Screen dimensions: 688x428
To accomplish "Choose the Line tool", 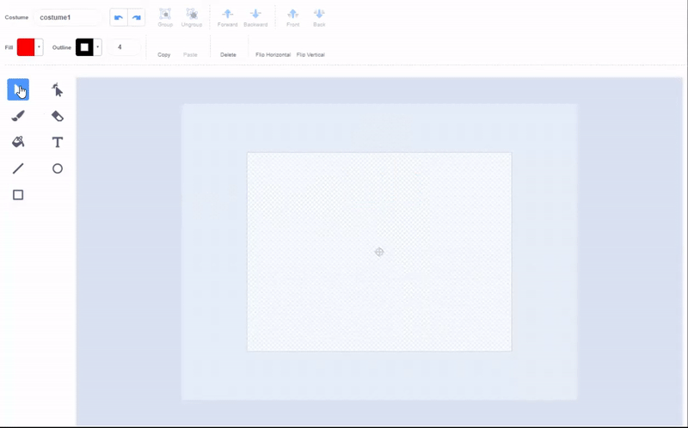I will tap(18, 168).
